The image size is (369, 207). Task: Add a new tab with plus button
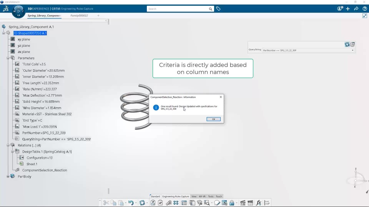[98, 15]
